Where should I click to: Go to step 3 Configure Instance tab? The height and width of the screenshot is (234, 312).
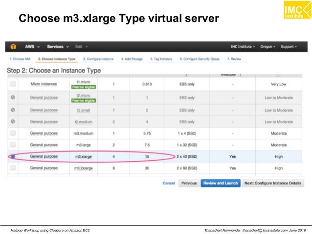(x=98, y=59)
